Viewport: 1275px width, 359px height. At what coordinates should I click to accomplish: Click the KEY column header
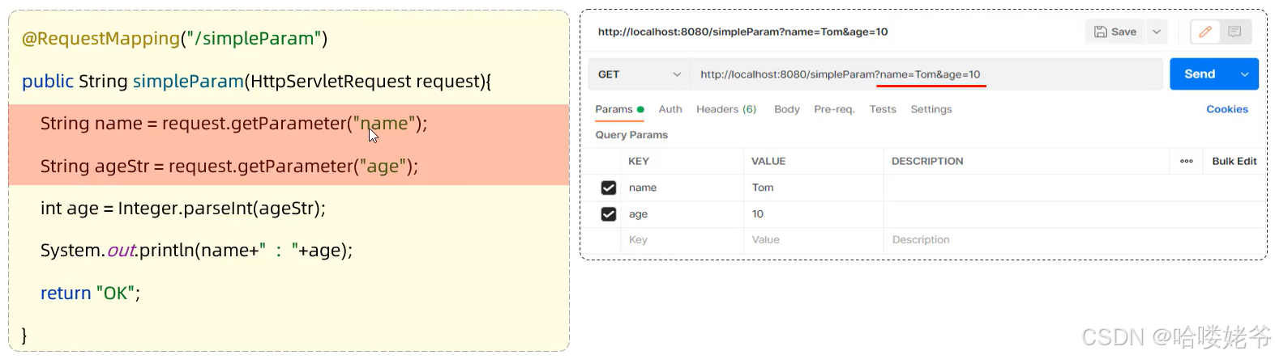tap(639, 161)
